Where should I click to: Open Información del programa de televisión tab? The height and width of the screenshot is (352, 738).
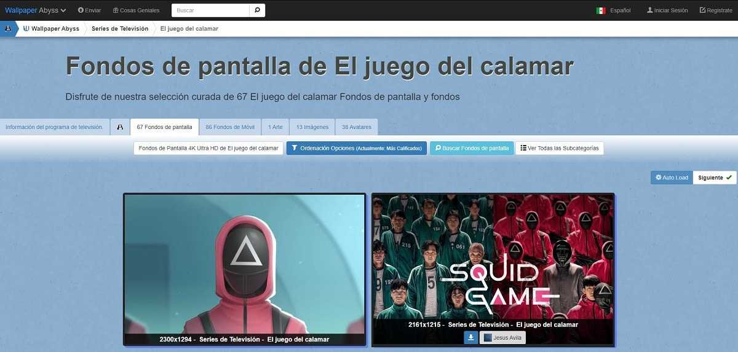pos(54,127)
